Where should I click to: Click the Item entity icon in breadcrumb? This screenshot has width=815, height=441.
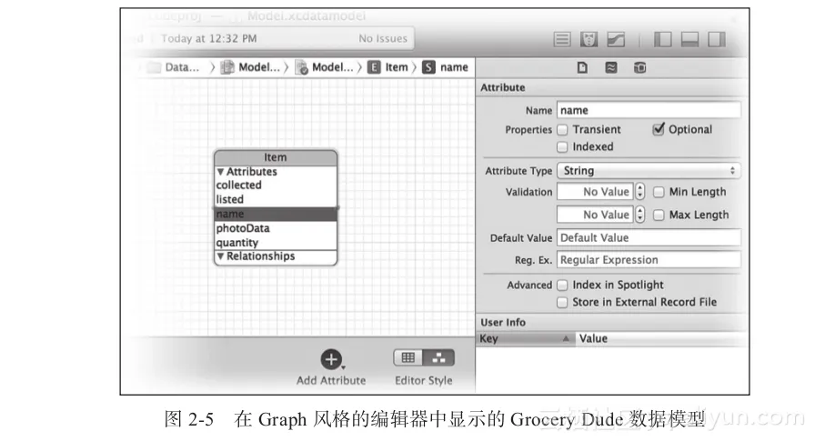(374, 67)
